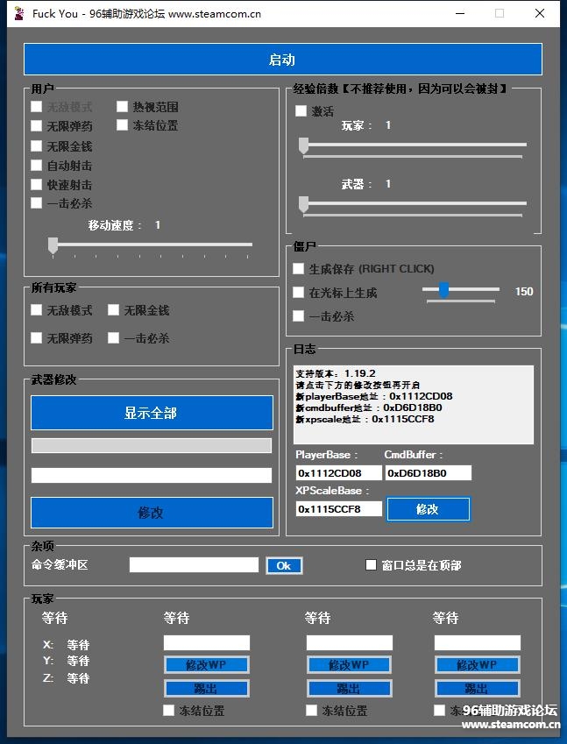Viewport: 567px width, 744px height.
Task: Toggle fourth player's freeze position checkbox
Action: (x=439, y=710)
